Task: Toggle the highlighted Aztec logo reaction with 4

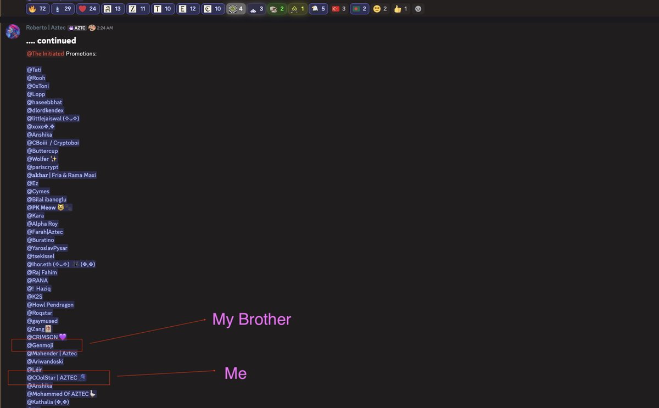Action: click(236, 9)
